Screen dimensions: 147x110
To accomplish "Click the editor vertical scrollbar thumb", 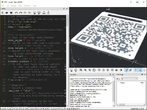I will pyautogui.click(x=67, y=22).
